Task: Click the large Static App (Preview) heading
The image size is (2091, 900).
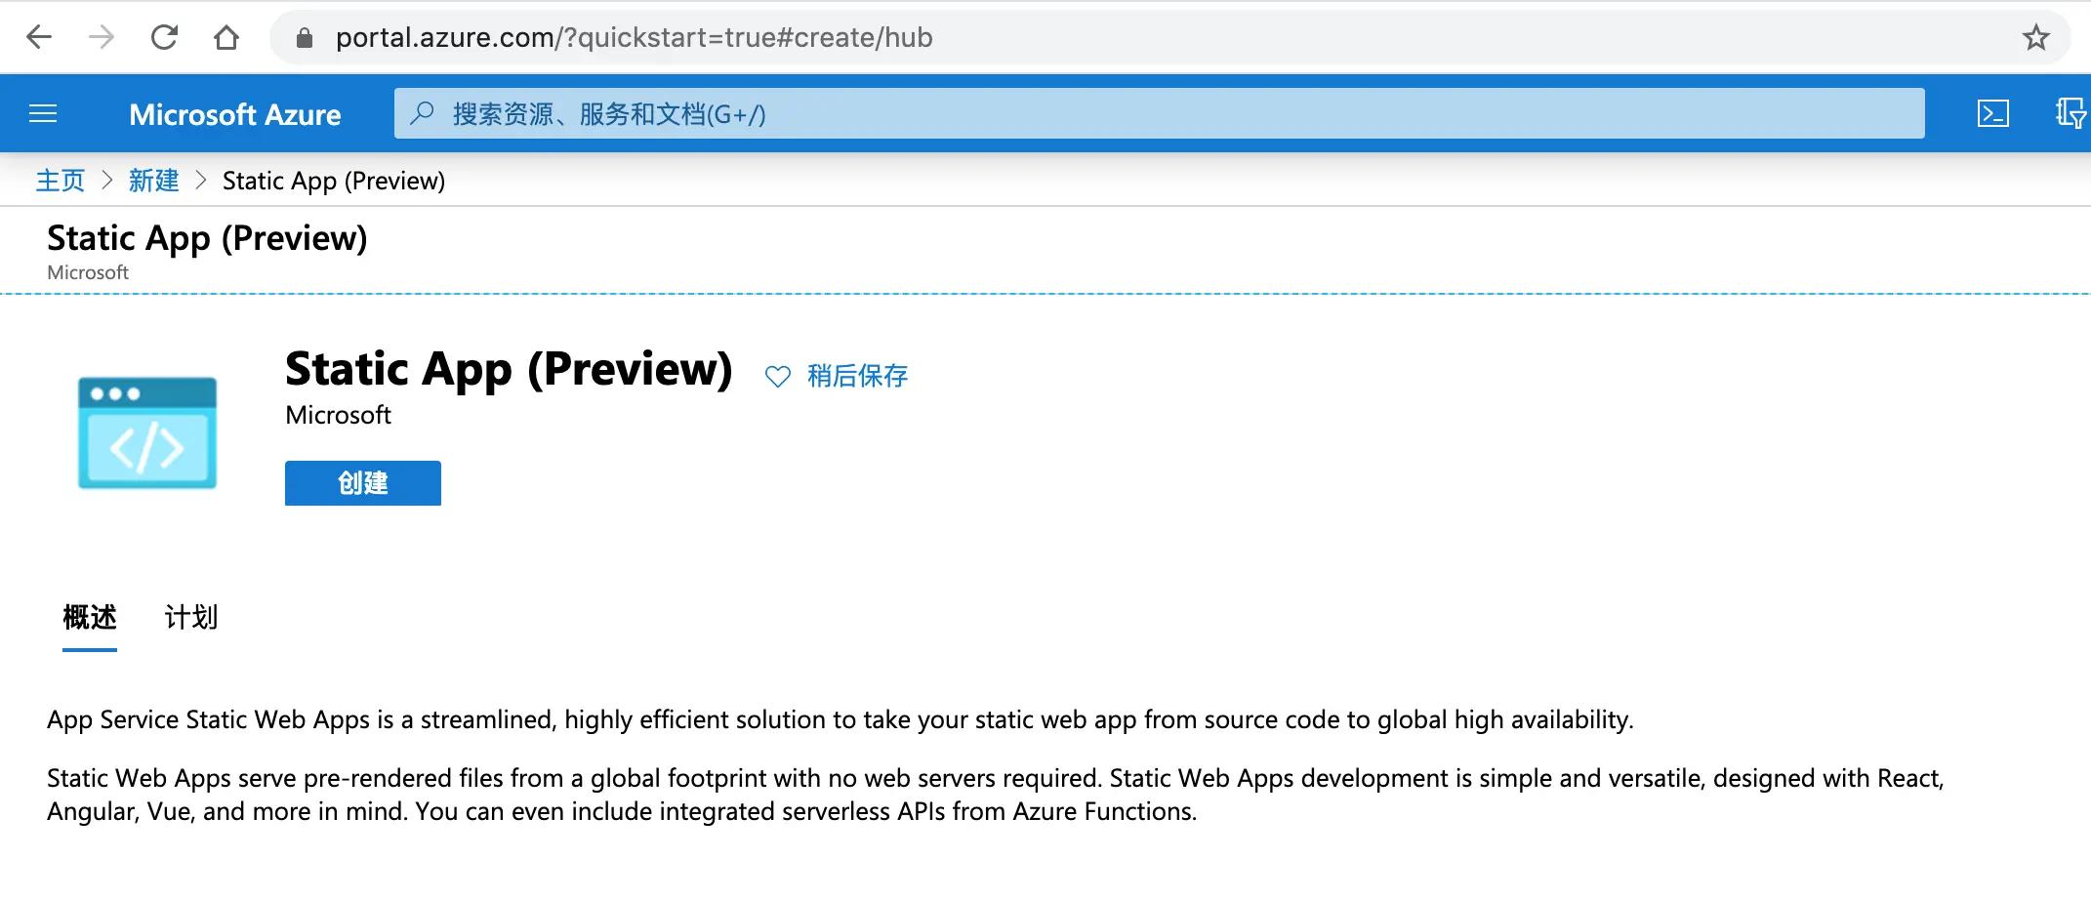Action: tap(509, 370)
